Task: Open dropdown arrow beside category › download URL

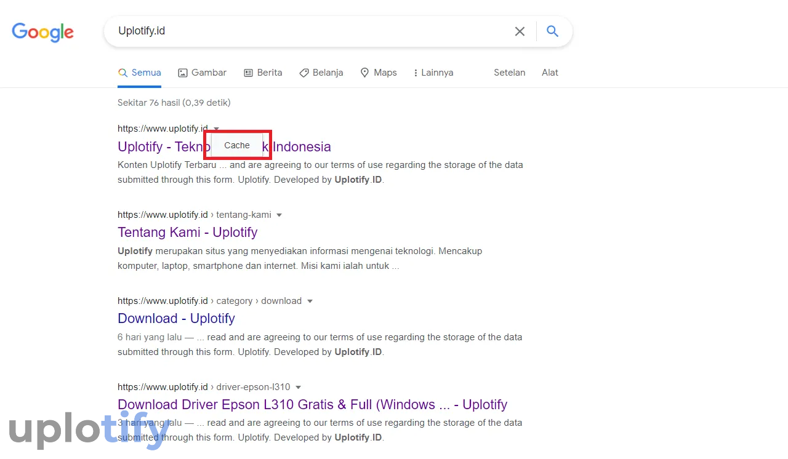Action: point(310,301)
